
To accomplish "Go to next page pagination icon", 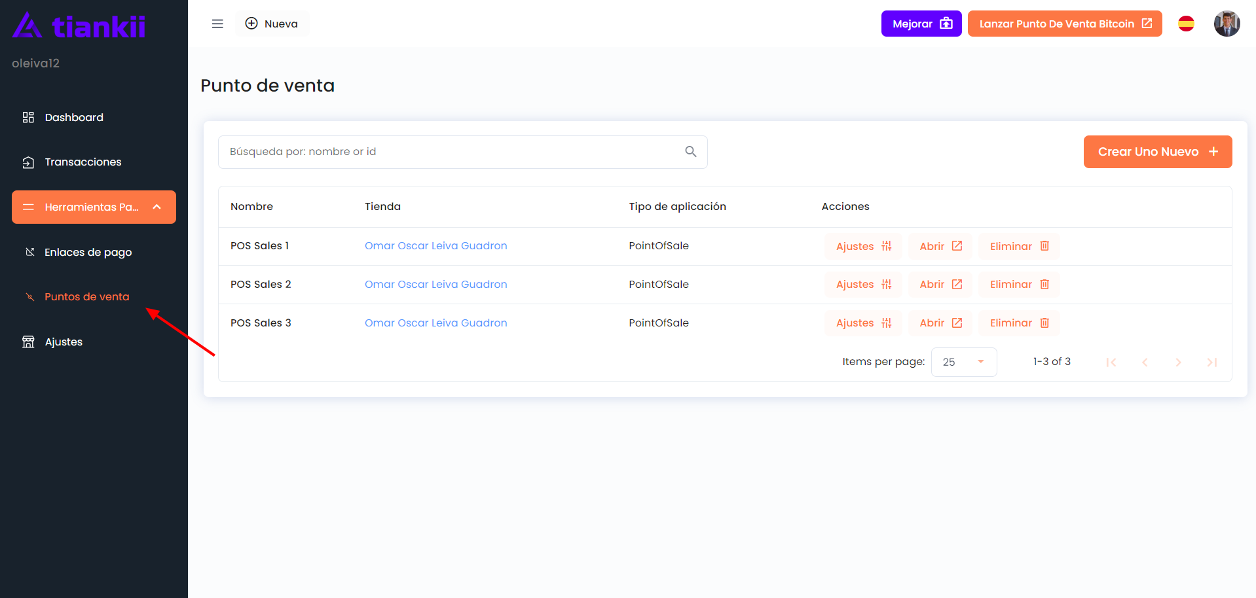I will pyautogui.click(x=1178, y=362).
